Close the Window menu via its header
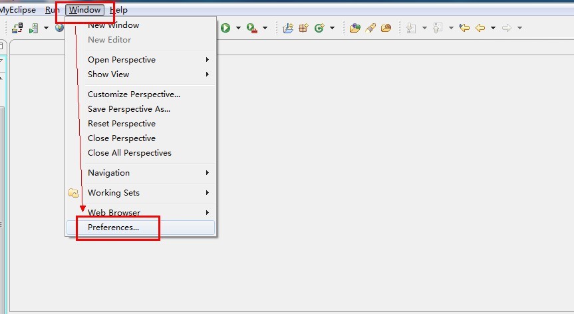Image resolution: width=574 pixels, height=314 pixels. click(85, 10)
